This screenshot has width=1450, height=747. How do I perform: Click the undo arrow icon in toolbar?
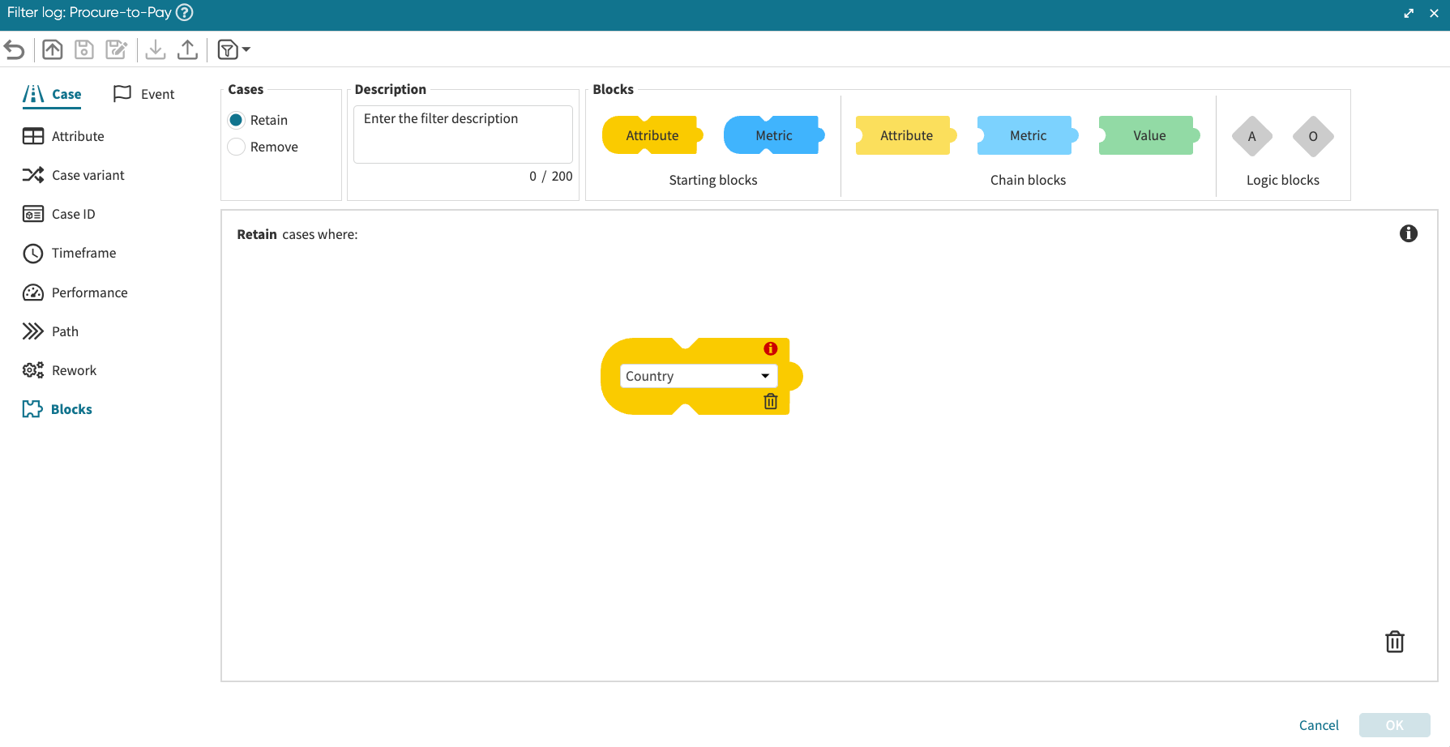(15, 50)
